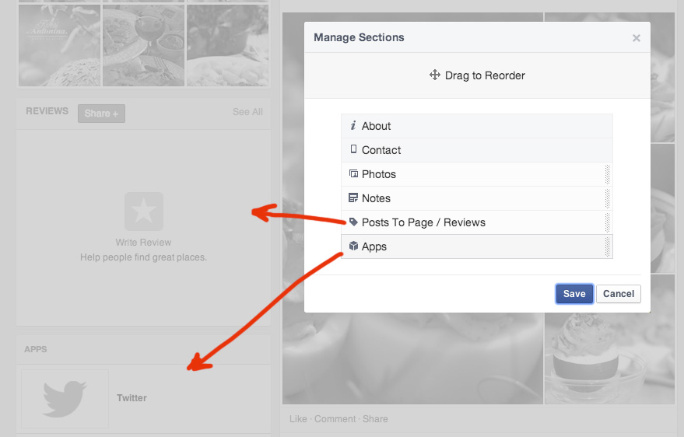Cancel the Manage Sections dialog

(619, 293)
